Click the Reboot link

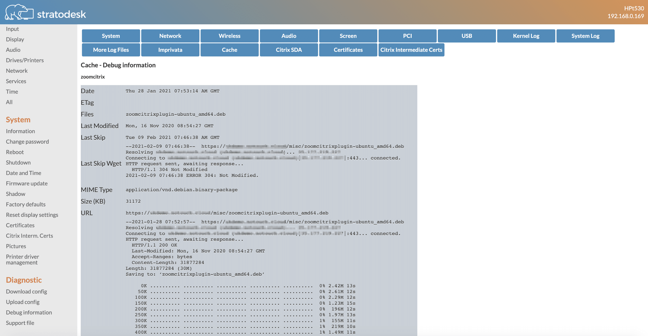(x=15, y=152)
